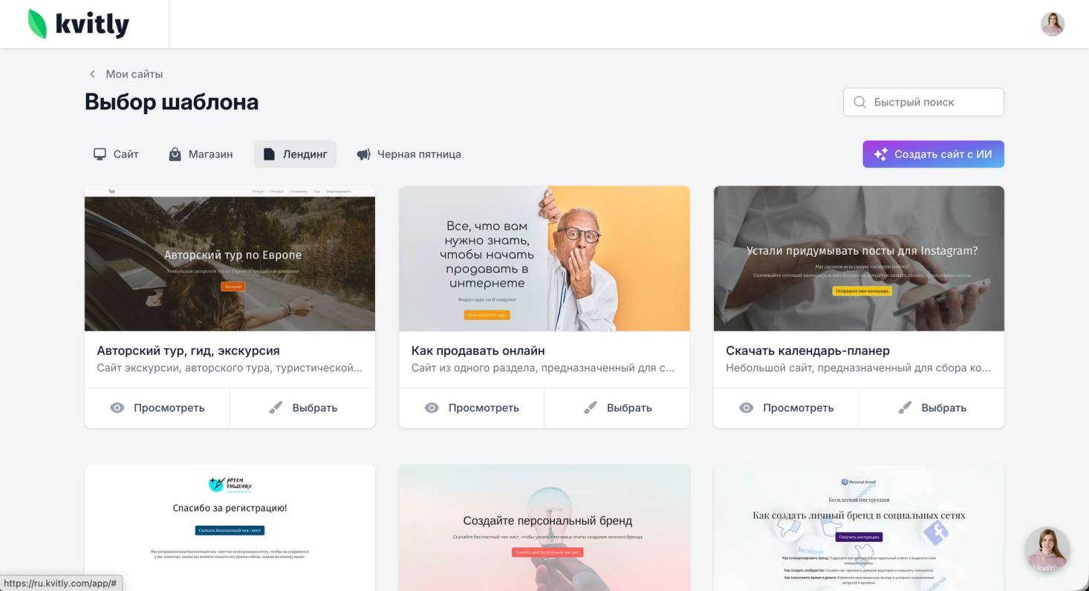1089x591 pixels.
Task: Open the Авторский тур по Европе thumbnail
Action: [x=230, y=258]
